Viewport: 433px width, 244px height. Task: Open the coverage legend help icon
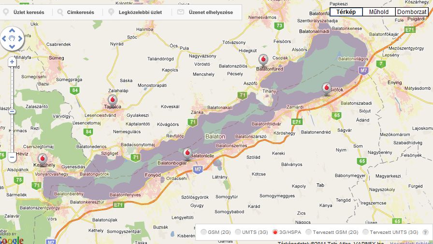(425, 232)
